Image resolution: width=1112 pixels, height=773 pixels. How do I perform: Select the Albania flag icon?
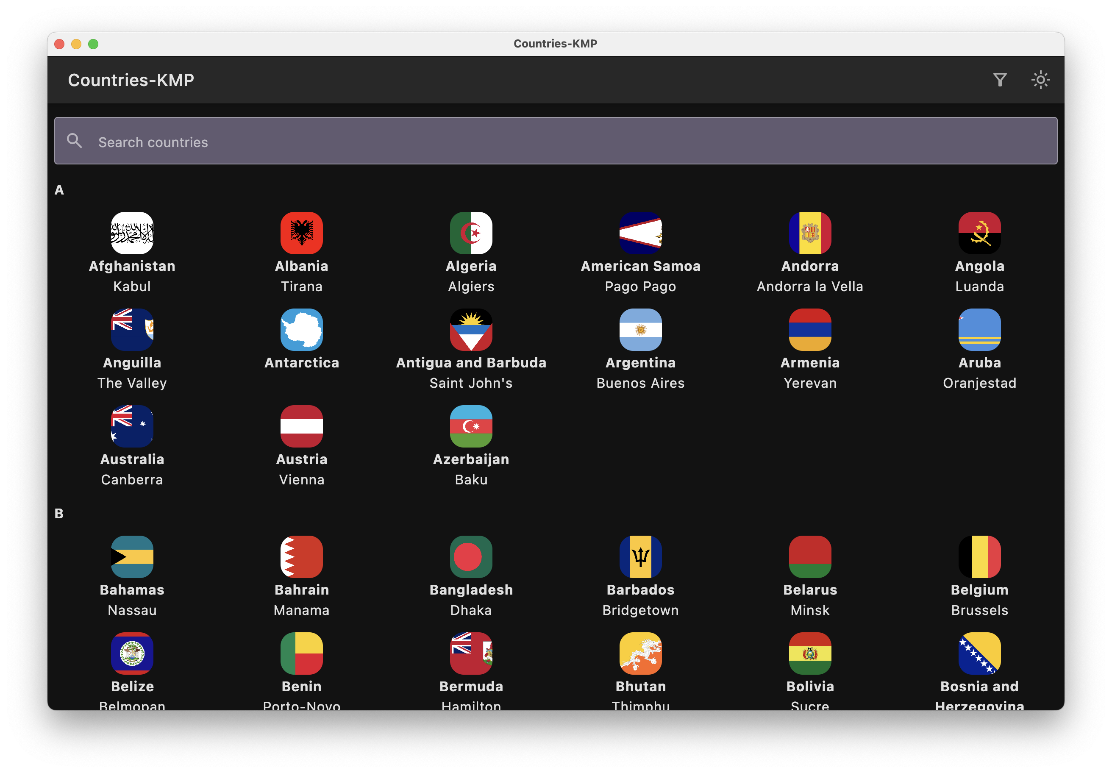[302, 233]
